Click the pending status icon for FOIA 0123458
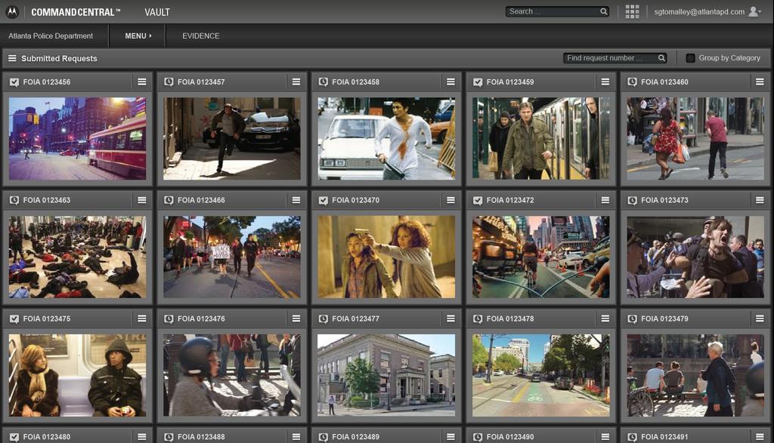The width and height of the screenshot is (774, 443). pyautogui.click(x=324, y=82)
